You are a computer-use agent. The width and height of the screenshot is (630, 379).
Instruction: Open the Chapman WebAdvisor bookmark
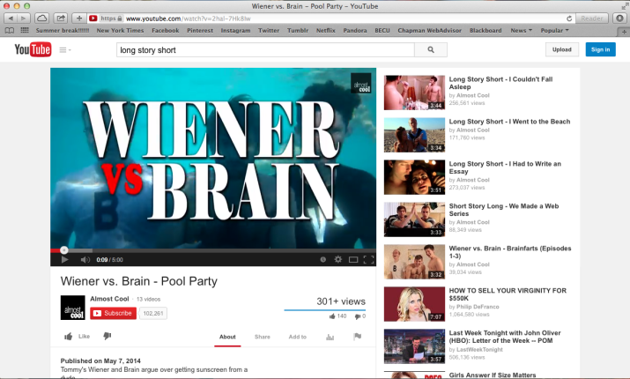point(429,31)
